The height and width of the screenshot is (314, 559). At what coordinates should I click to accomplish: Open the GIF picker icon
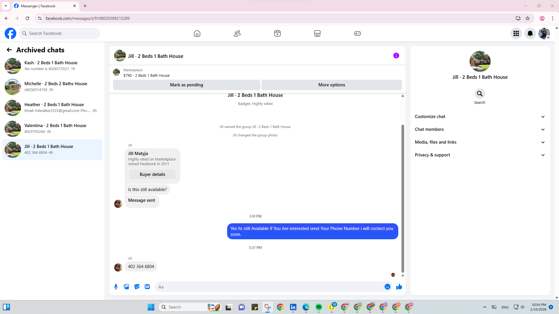point(147,287)
